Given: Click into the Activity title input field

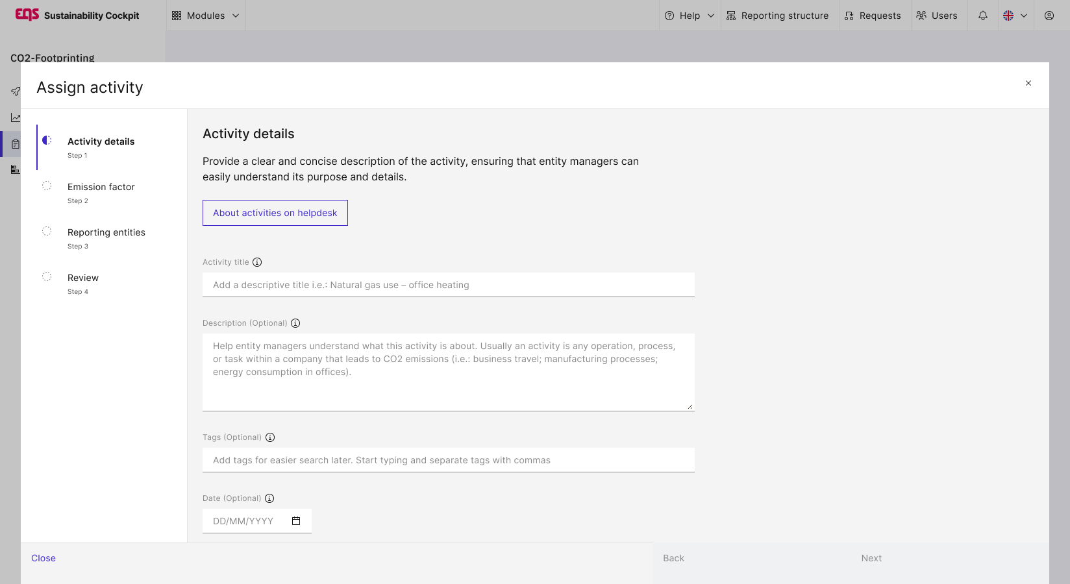Looking at the screenshot, I should (x=449, y=285).
